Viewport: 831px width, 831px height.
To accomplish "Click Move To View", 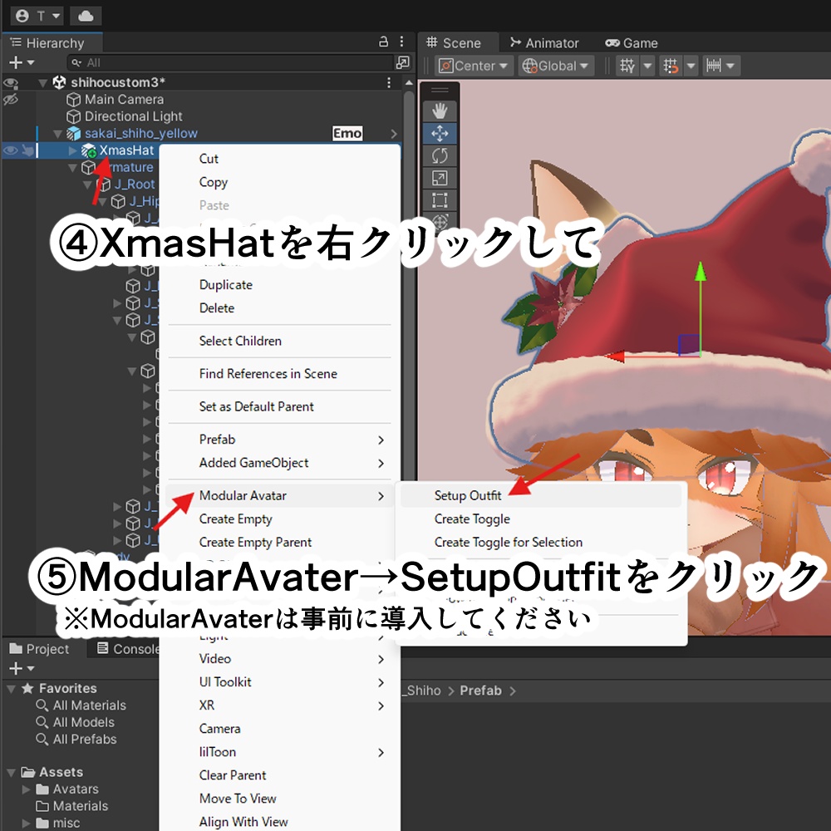I will (x=238, y=799).
